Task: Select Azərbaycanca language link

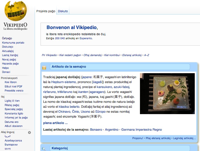Action: point(13,141)
